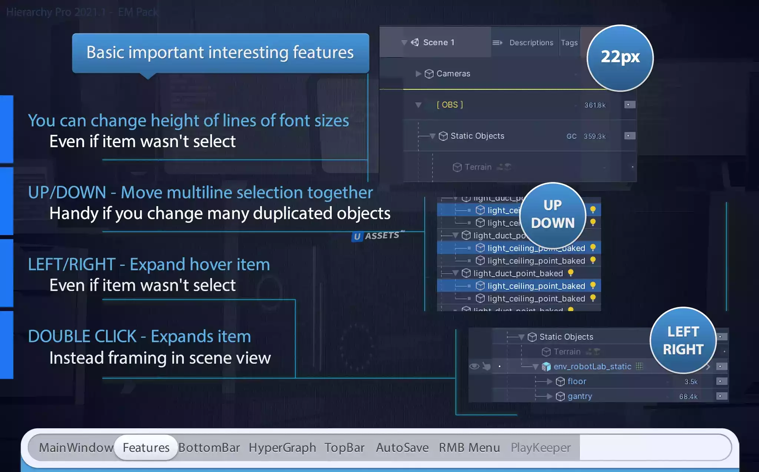759x472 pixels.
Task: Switch to the RMB Menu tab
Action: pyautogui.click(x=469, y=448)
